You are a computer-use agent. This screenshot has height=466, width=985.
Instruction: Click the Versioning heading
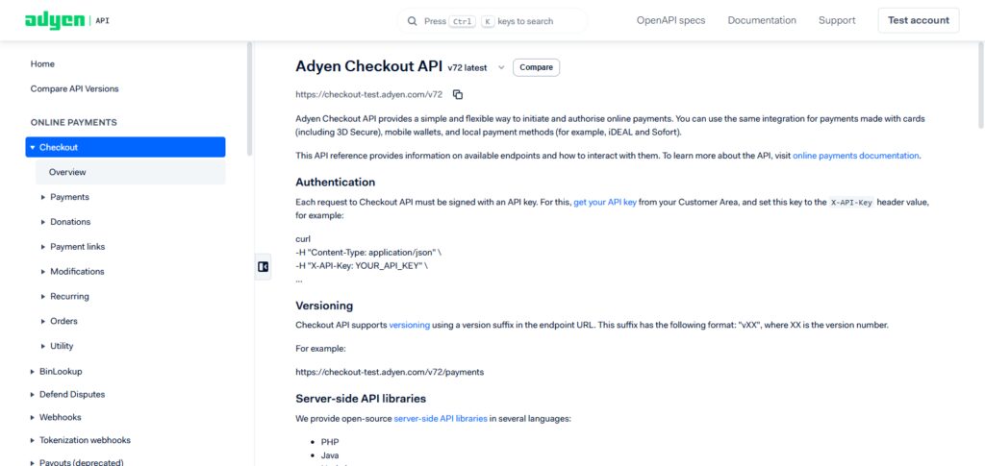click(324, 307)
